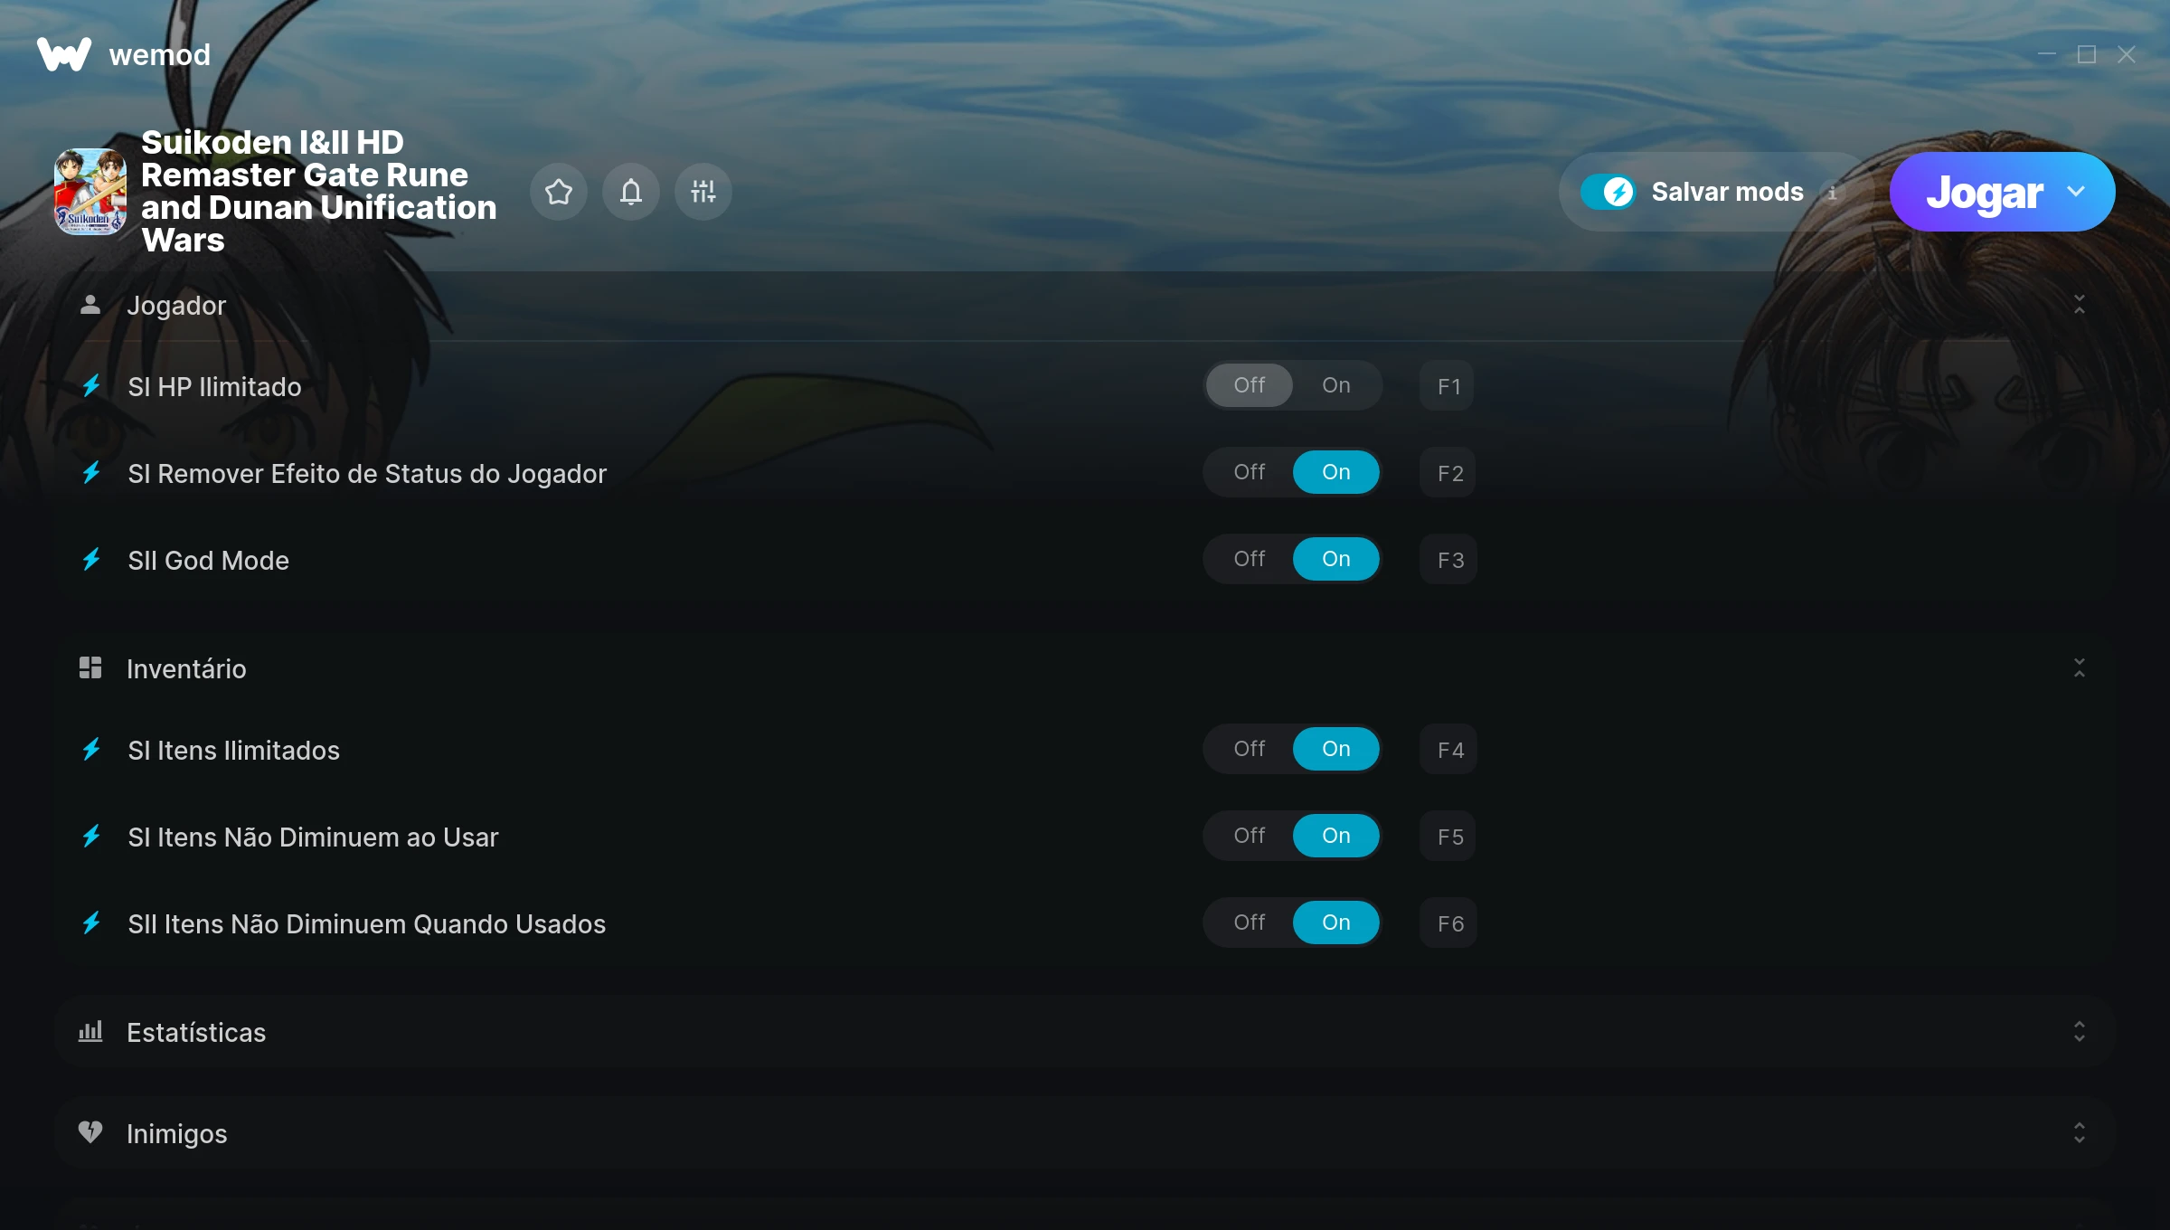Select the SI HP Ilimitado mod label
This screenshot has width=2170, height=1230.
(214, 387)
